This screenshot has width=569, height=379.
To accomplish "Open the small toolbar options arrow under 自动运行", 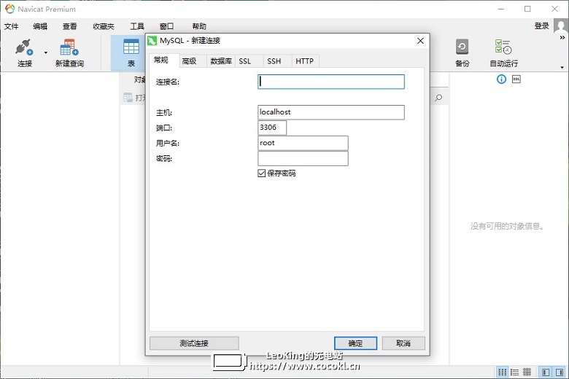I will [562, 68].
